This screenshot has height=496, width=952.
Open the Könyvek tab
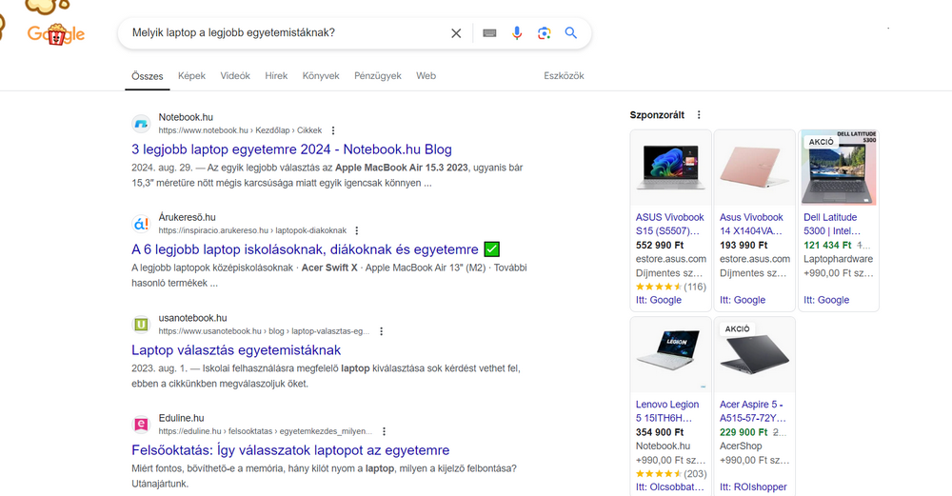pos(321,76)
